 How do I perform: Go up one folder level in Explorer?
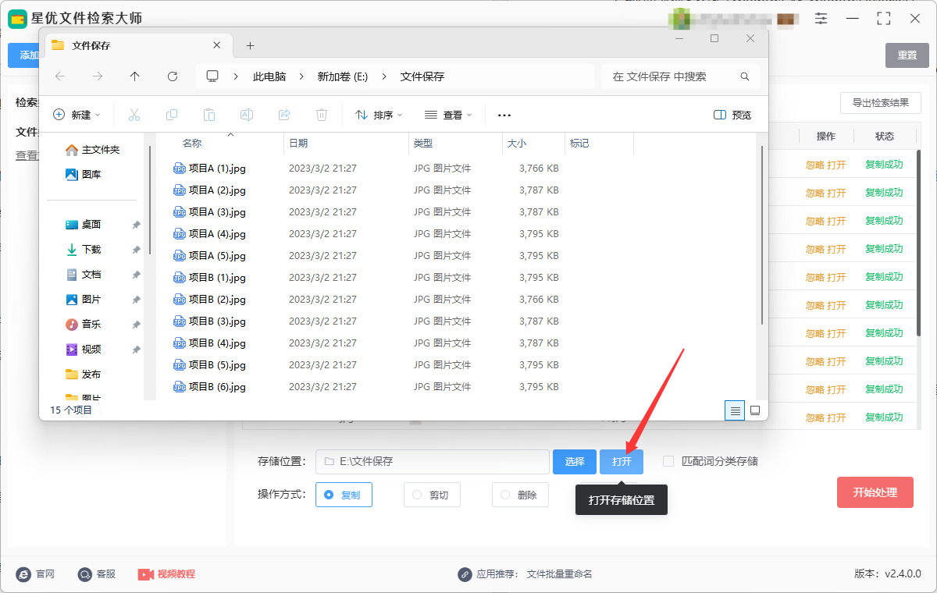[x=135, y=76]
